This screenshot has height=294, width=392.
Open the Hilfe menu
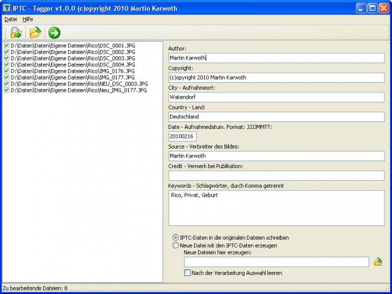point(28,19)
